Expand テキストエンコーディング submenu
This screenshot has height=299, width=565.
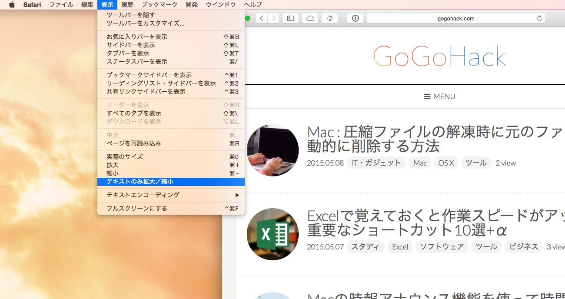coord(171,195)
